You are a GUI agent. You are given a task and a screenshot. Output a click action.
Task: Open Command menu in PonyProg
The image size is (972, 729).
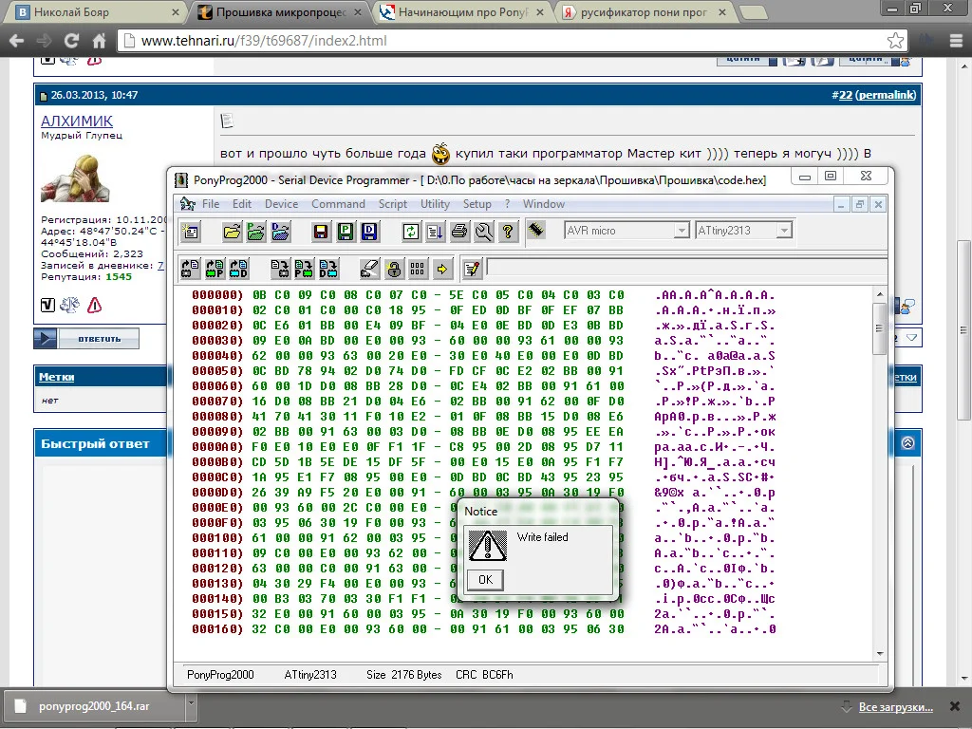338,204
